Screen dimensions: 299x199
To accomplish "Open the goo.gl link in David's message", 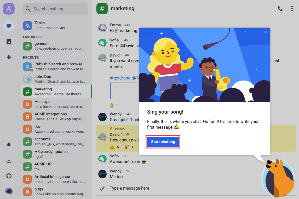I will tap(124, 78).
